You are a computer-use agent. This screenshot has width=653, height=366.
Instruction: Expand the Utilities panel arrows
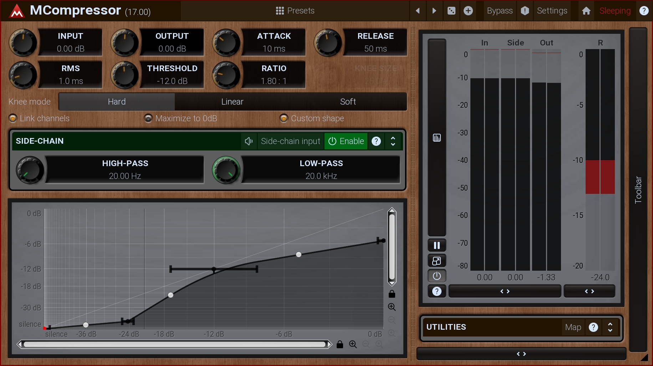point(610,327)
